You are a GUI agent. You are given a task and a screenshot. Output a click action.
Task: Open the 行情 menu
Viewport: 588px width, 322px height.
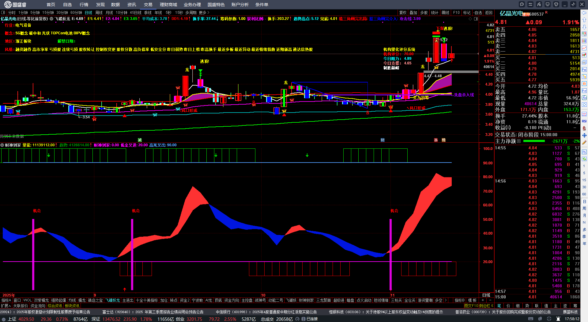(84, 5)
